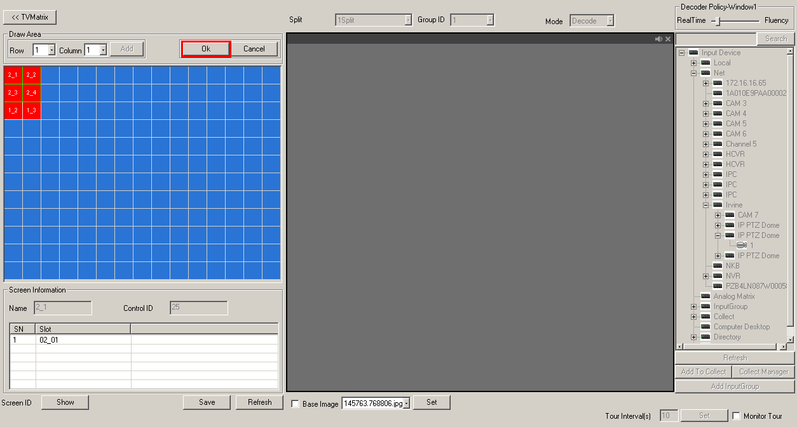Click Refresh button beside Save
797x427 pixels.
pyautogui.click(x=259, y=402)
